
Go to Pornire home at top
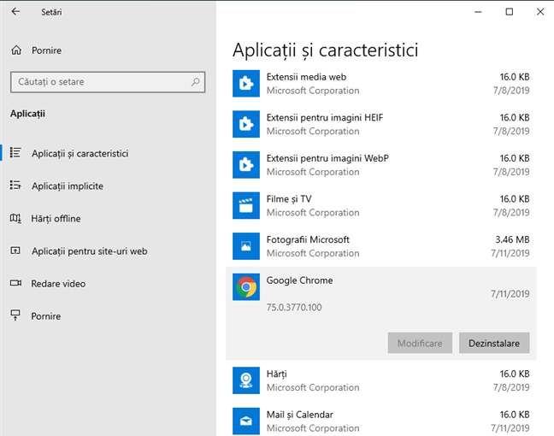coord(46,50)
